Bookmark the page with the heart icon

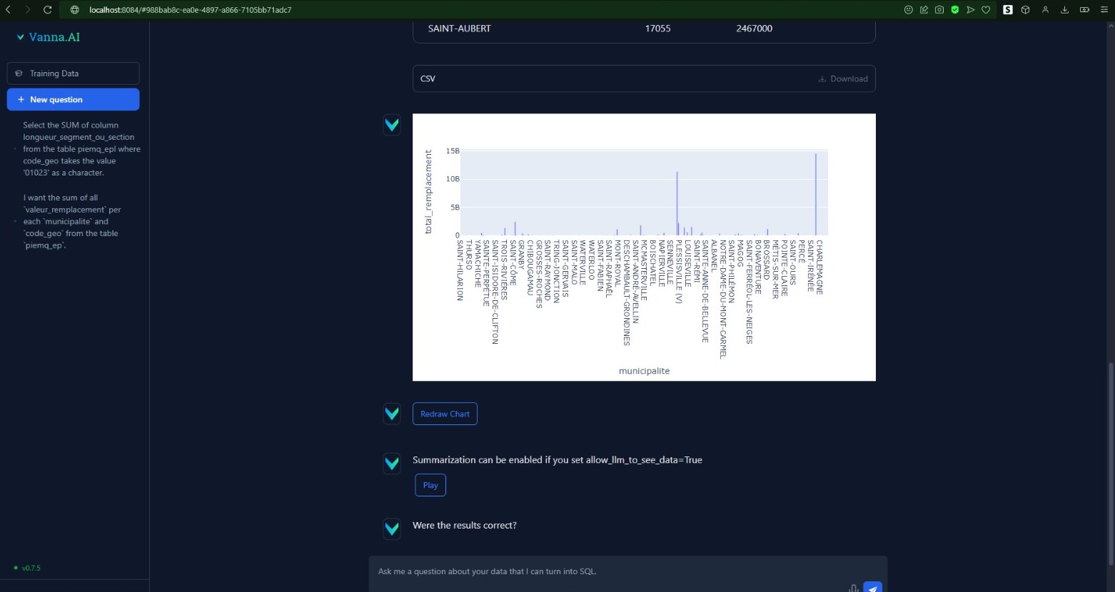(x=986, y=10)
